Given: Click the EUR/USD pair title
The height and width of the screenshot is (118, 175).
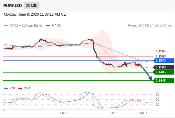Looking at the screenshot, I should (13, 6).
